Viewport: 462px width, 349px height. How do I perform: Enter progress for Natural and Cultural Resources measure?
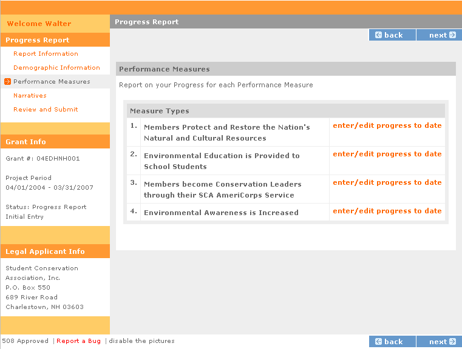(x=387, y=125)
